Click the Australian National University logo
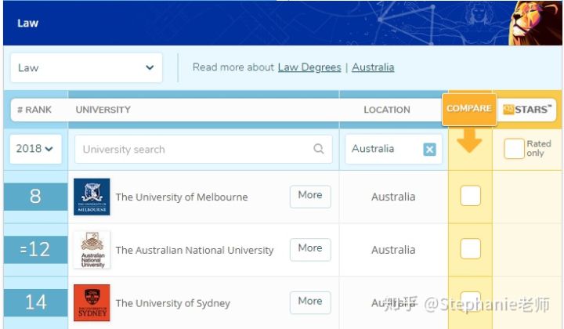The height and width of the screenshot is (329, 564). (x=92, y=250)
